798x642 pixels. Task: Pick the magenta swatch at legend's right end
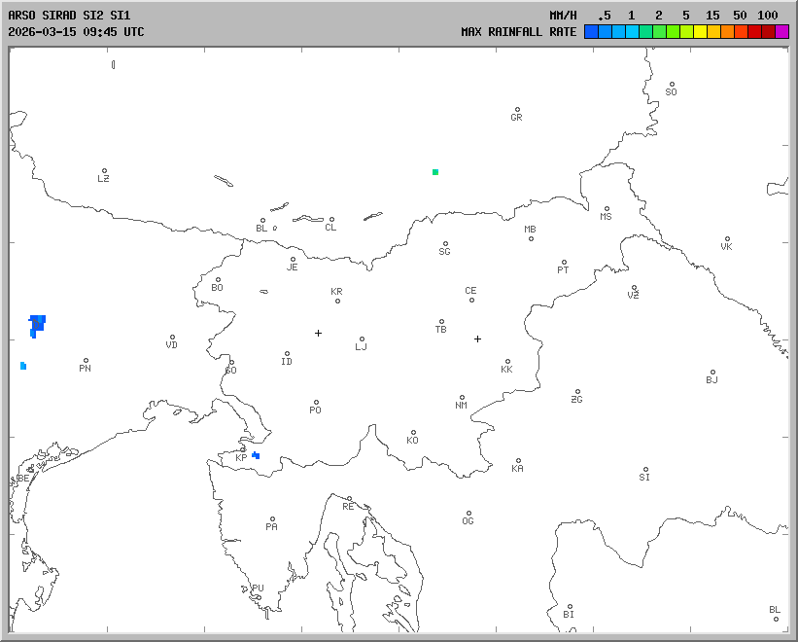coord(781,32)
